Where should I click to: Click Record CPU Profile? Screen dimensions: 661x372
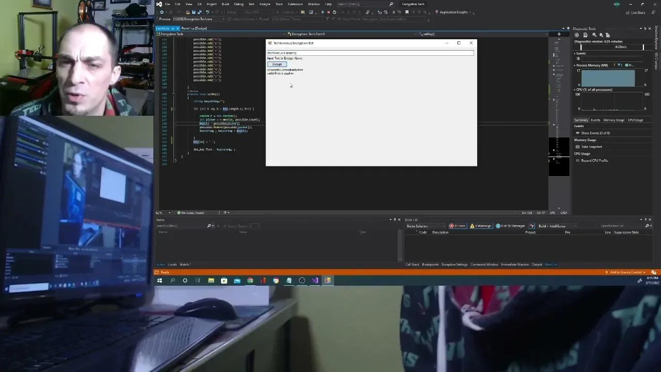point(594,160)
